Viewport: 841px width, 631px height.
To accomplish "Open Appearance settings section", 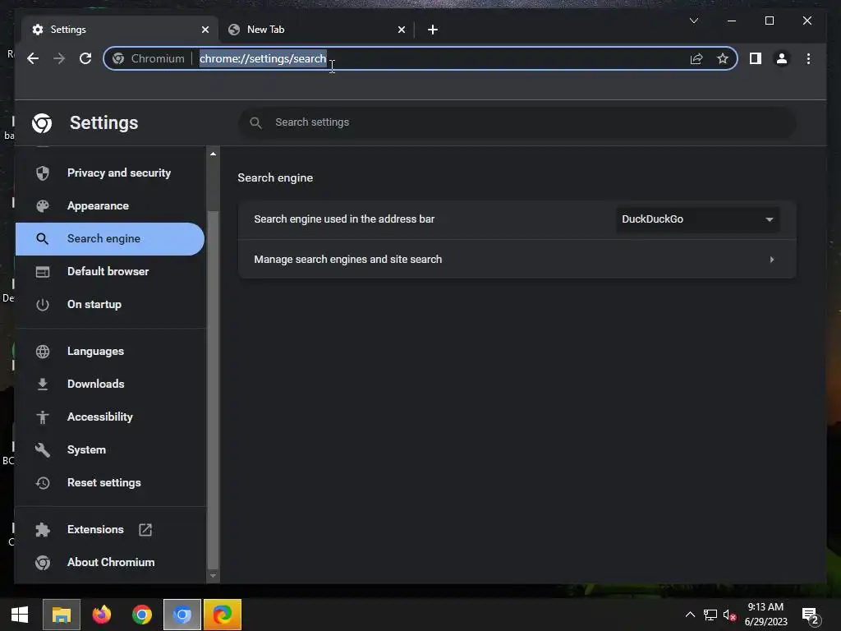I will 110,206.
